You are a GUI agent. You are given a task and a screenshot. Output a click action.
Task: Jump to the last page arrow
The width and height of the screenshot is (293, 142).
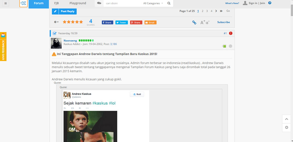(221, 11)
